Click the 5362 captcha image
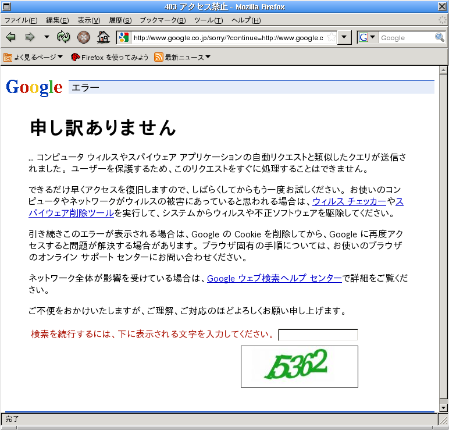 click(x=300, y=367)
